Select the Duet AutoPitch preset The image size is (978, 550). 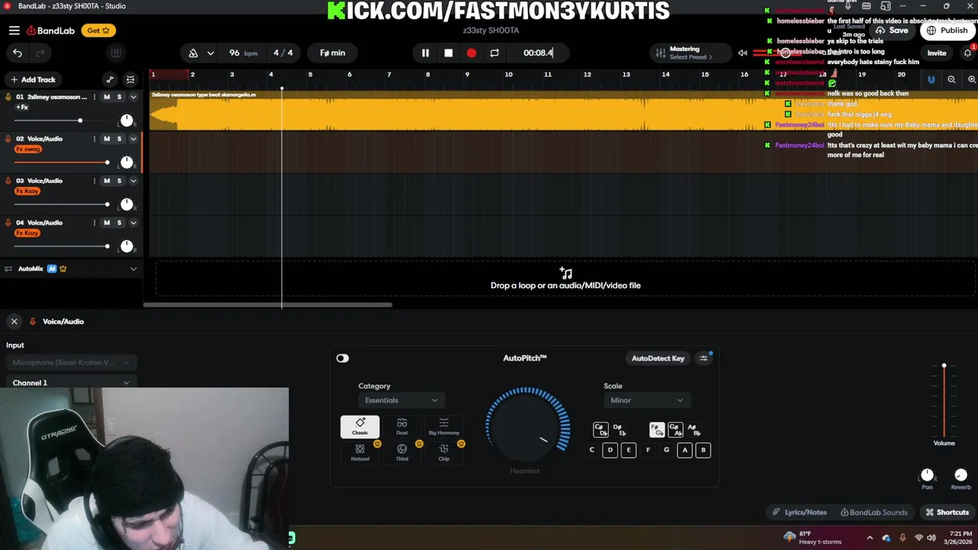coord(402,427)
